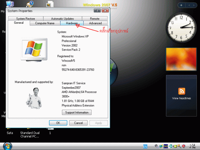Select the desktop item labeled '1'
The image size is (200, 150).
pyautogui.click(x=50, y=133)
